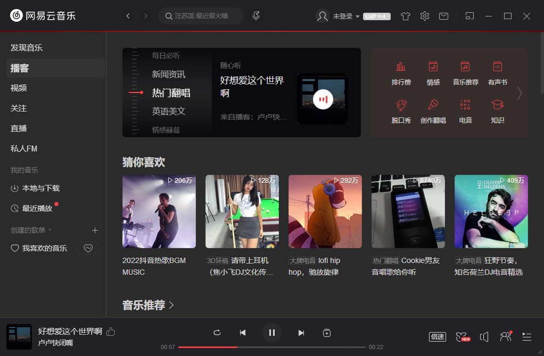Click the heartbeat mode icon beside 我喜欢的音乐
The height and width of the screenshot is (356, 544).
click(x=88, y=248)
